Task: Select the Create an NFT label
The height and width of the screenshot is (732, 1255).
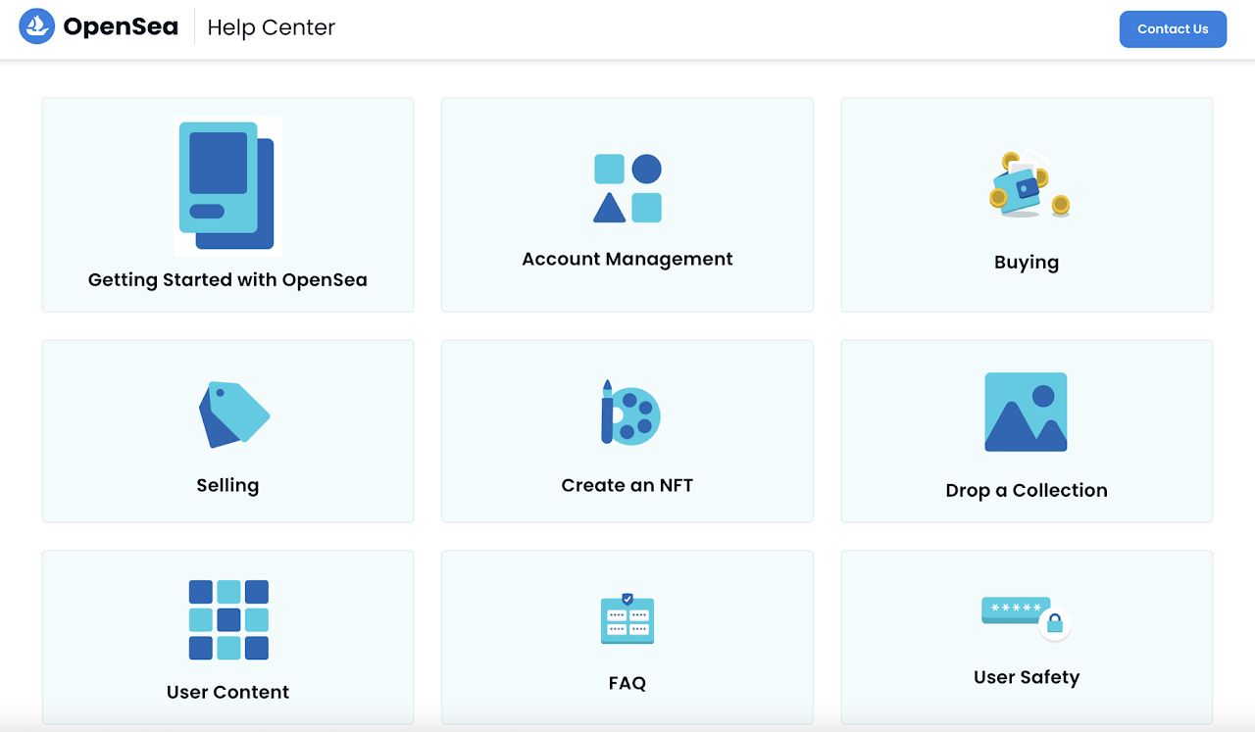Action: coord(627,485)
